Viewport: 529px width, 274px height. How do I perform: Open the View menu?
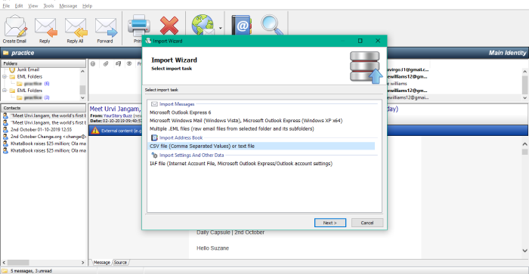[33, 6]
